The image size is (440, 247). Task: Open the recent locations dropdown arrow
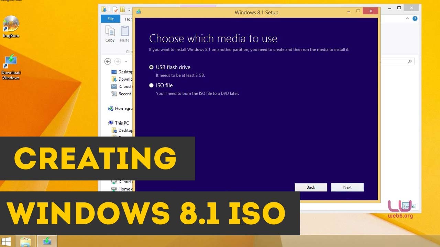126,61
